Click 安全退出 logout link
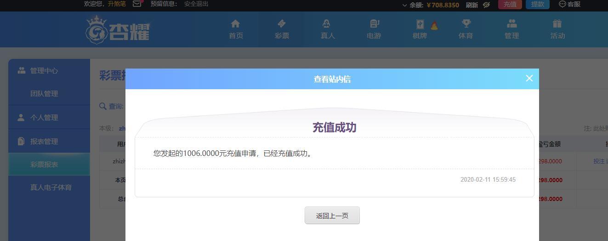608x241 pixels. [196, 4]
